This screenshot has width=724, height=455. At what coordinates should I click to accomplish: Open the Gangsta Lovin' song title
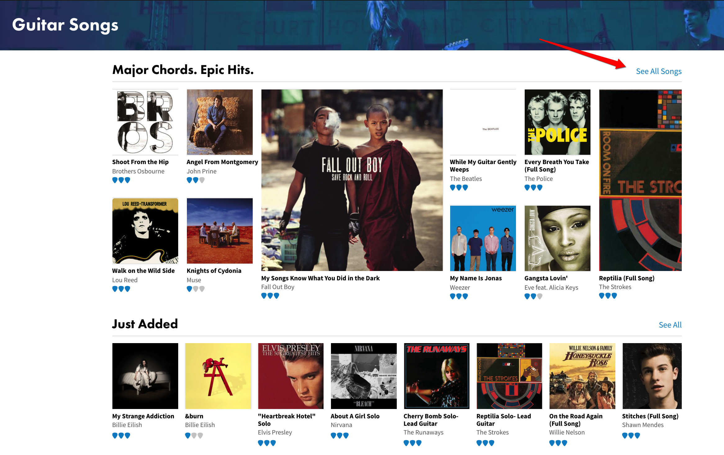[546, 278]
